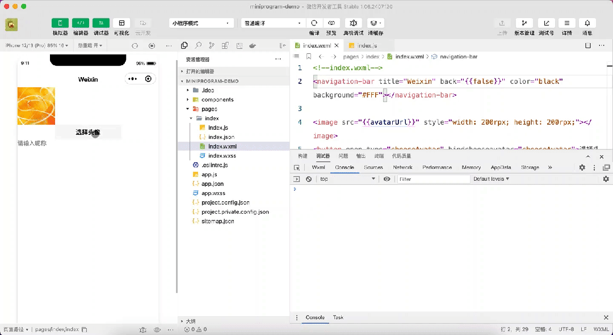Open the top context dropdown
Viewport: 613px width, 335px height.
click(347, 179)
